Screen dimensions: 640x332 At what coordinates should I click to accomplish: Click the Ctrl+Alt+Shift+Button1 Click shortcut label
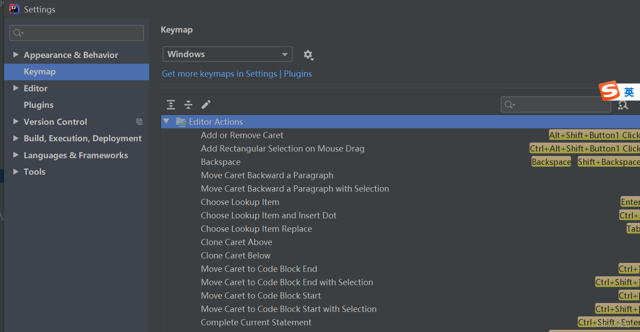point(585,148)
